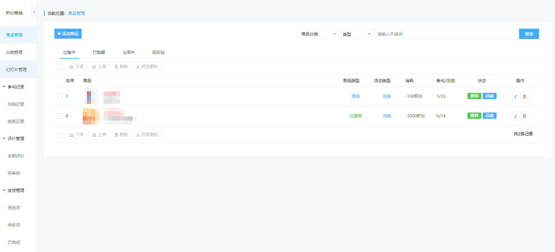Click 商品管理 breadcrumb link
Viewport: 555px width, 252px height.
(x=76, y=13)
